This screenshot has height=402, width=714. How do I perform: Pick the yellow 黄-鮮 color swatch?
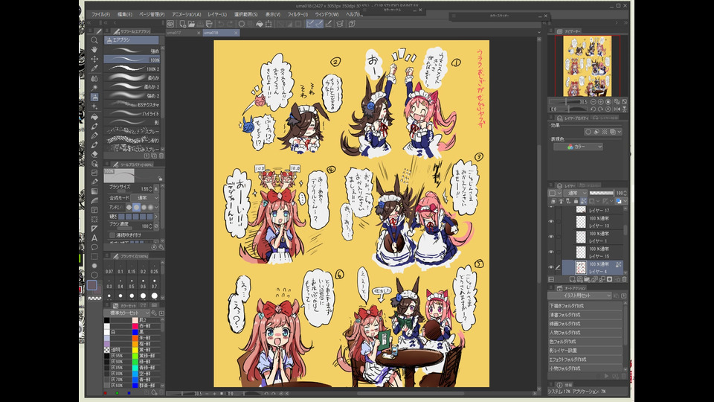click(135, 350)
